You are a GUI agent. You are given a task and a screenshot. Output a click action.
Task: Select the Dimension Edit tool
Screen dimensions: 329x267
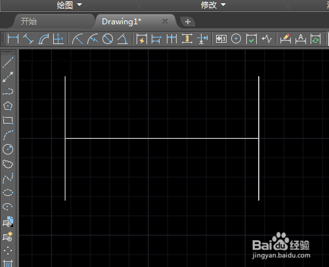(x=286, y=39)
